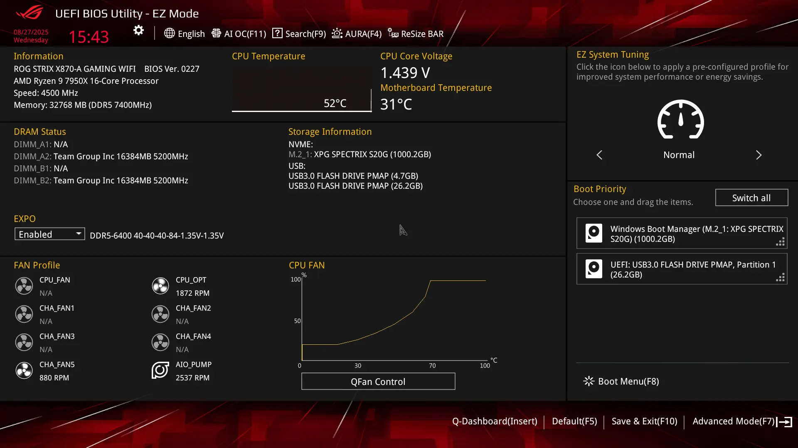Open the English language selector

(185, 34)
